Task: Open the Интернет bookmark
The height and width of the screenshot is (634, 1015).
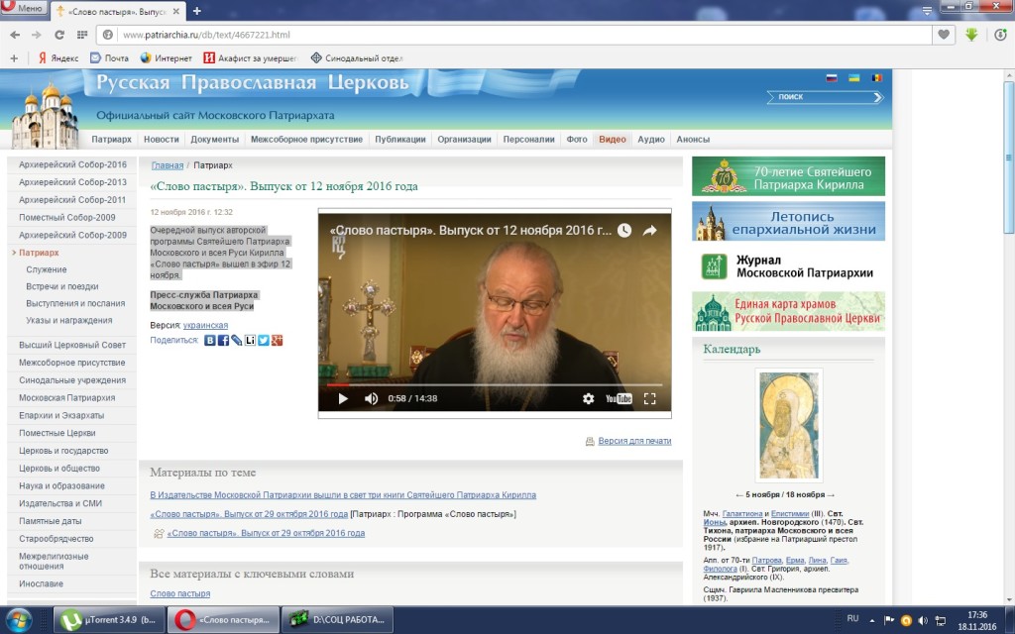Action: click(167, 58)
